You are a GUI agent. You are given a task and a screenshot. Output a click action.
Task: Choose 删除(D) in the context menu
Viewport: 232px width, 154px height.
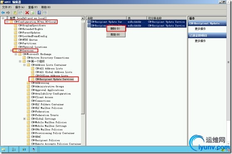116,29
